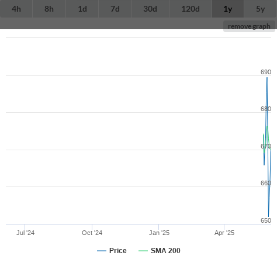Click the Oct '24 axis tick label
277x266 pixels.
click(x=92, y=233)
